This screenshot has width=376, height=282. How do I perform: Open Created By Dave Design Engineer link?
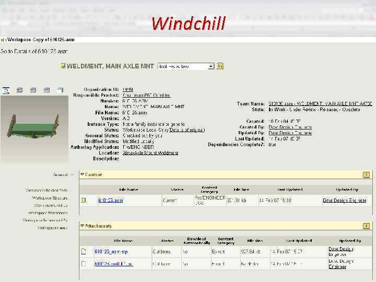point(290,127)
